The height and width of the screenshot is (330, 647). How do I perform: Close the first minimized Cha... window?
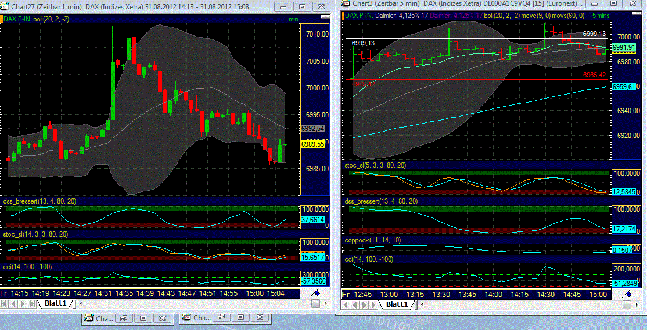163,318
